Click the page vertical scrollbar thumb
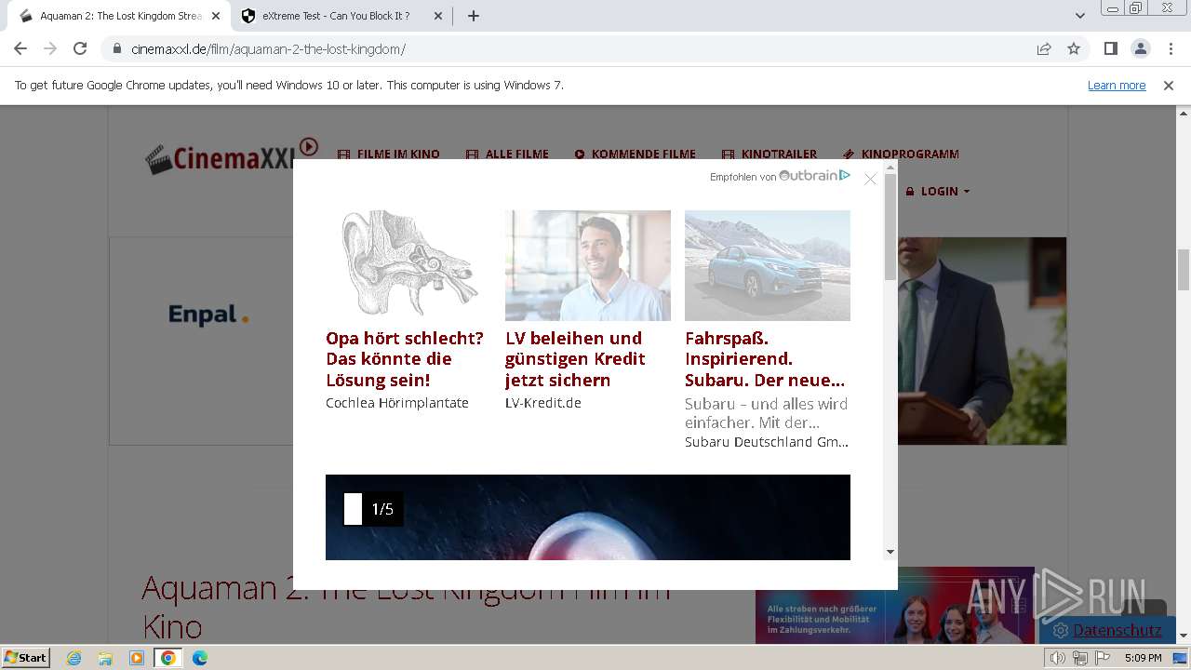 (x=1184, y=271)
